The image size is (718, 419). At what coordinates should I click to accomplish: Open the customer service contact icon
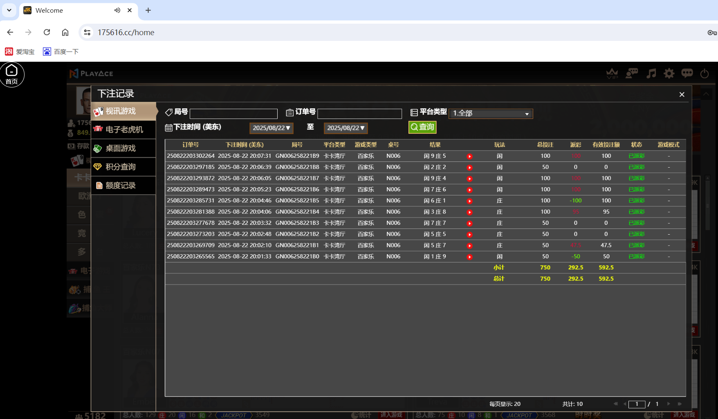[x=632, y=74]
